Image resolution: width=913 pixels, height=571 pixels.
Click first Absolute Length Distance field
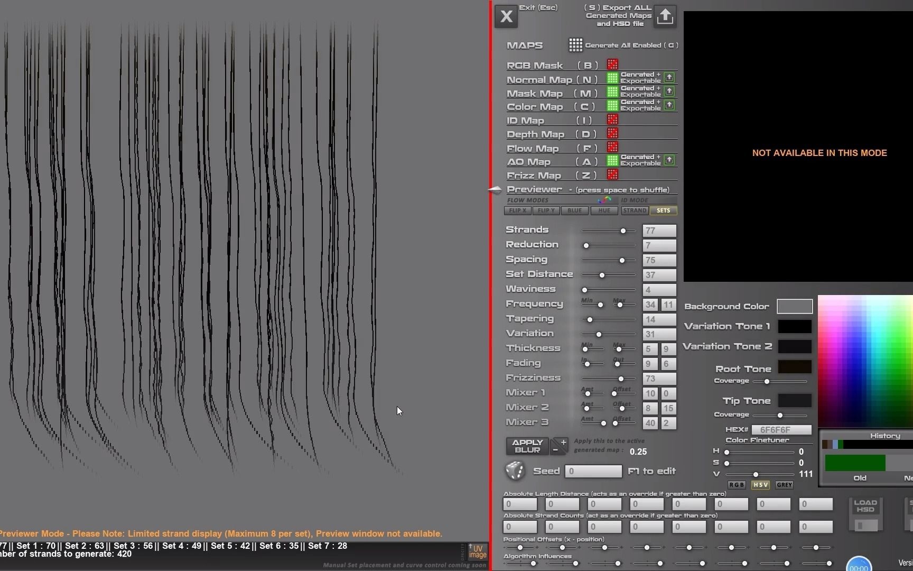pos(520,504)
